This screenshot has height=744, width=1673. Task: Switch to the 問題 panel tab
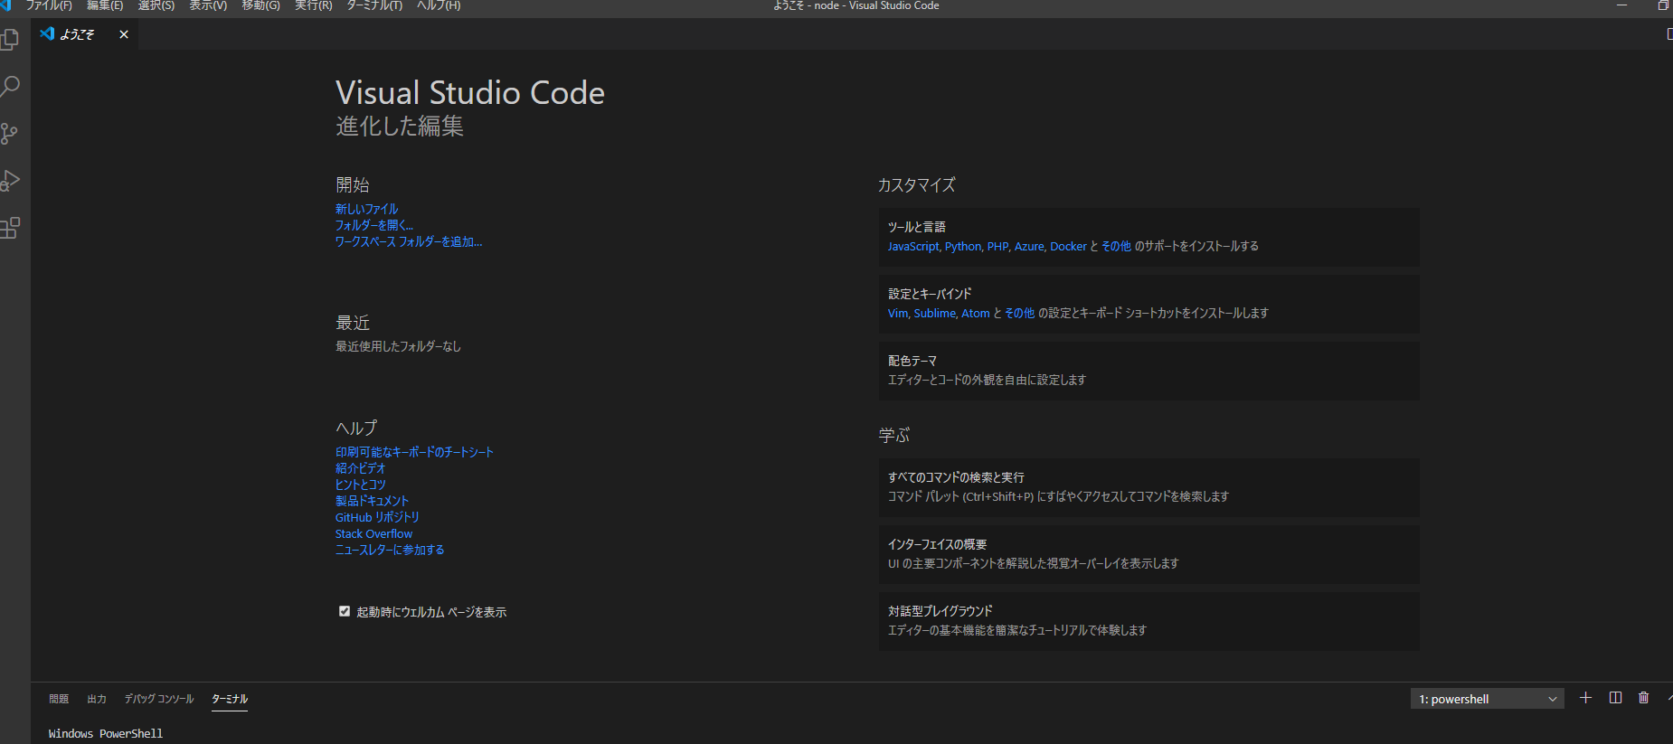59,699
